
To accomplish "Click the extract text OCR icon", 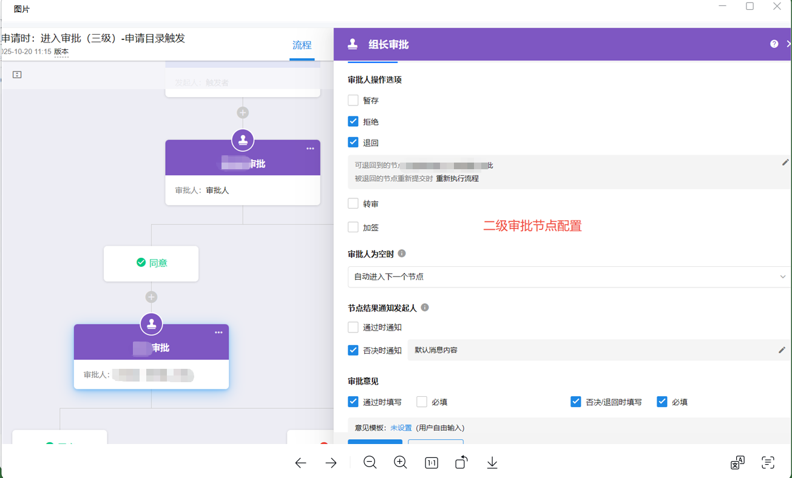I will 768,463.
